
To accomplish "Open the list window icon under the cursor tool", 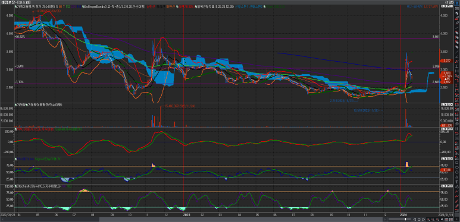I will pyautogui.click(x=457, y=8).
